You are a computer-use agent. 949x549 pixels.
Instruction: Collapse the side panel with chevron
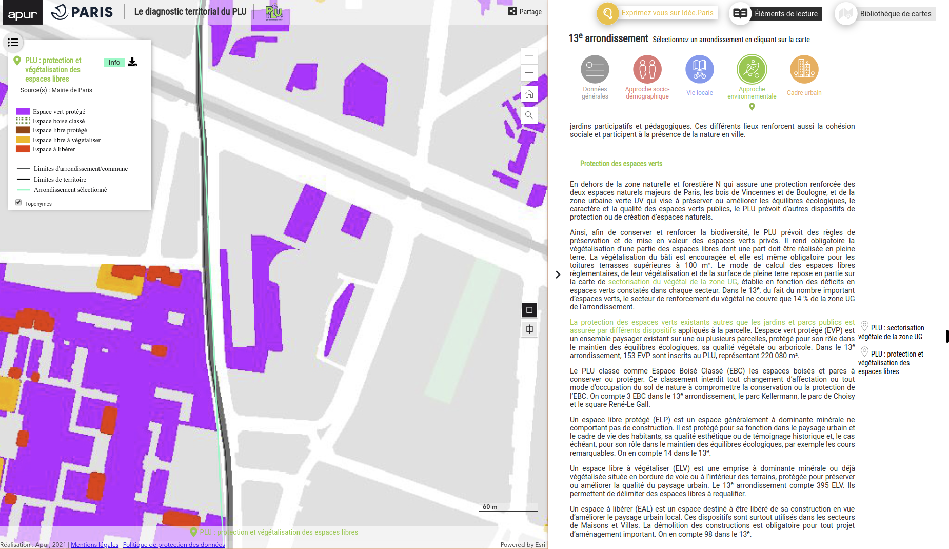pos(558,274)
